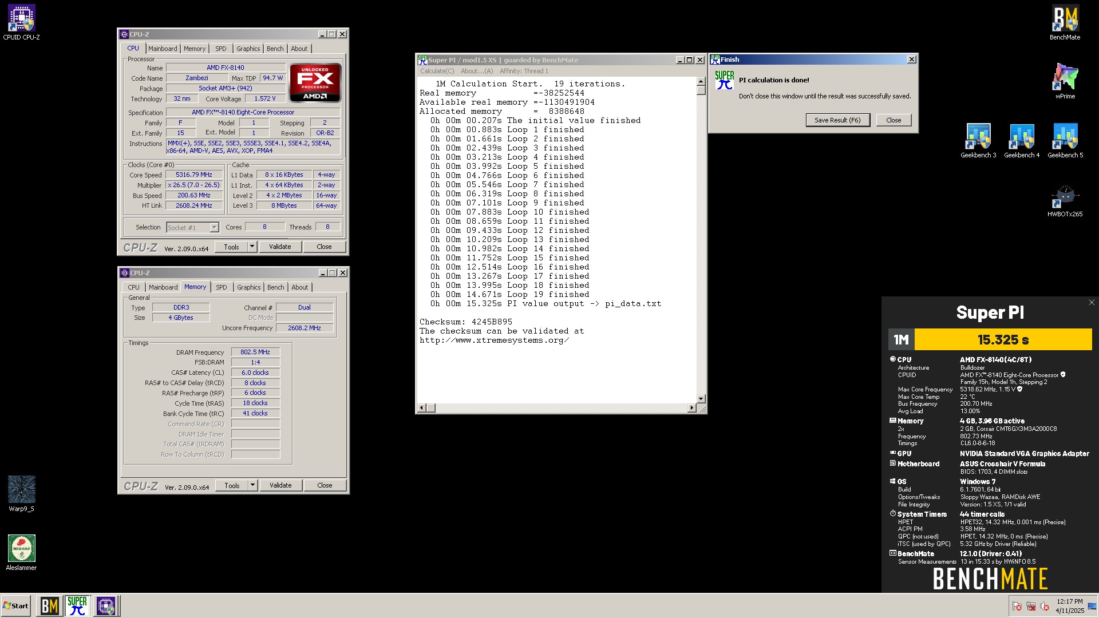
Task: Click Validate in bottom CPU-Z window
Action: click(280, 485)
